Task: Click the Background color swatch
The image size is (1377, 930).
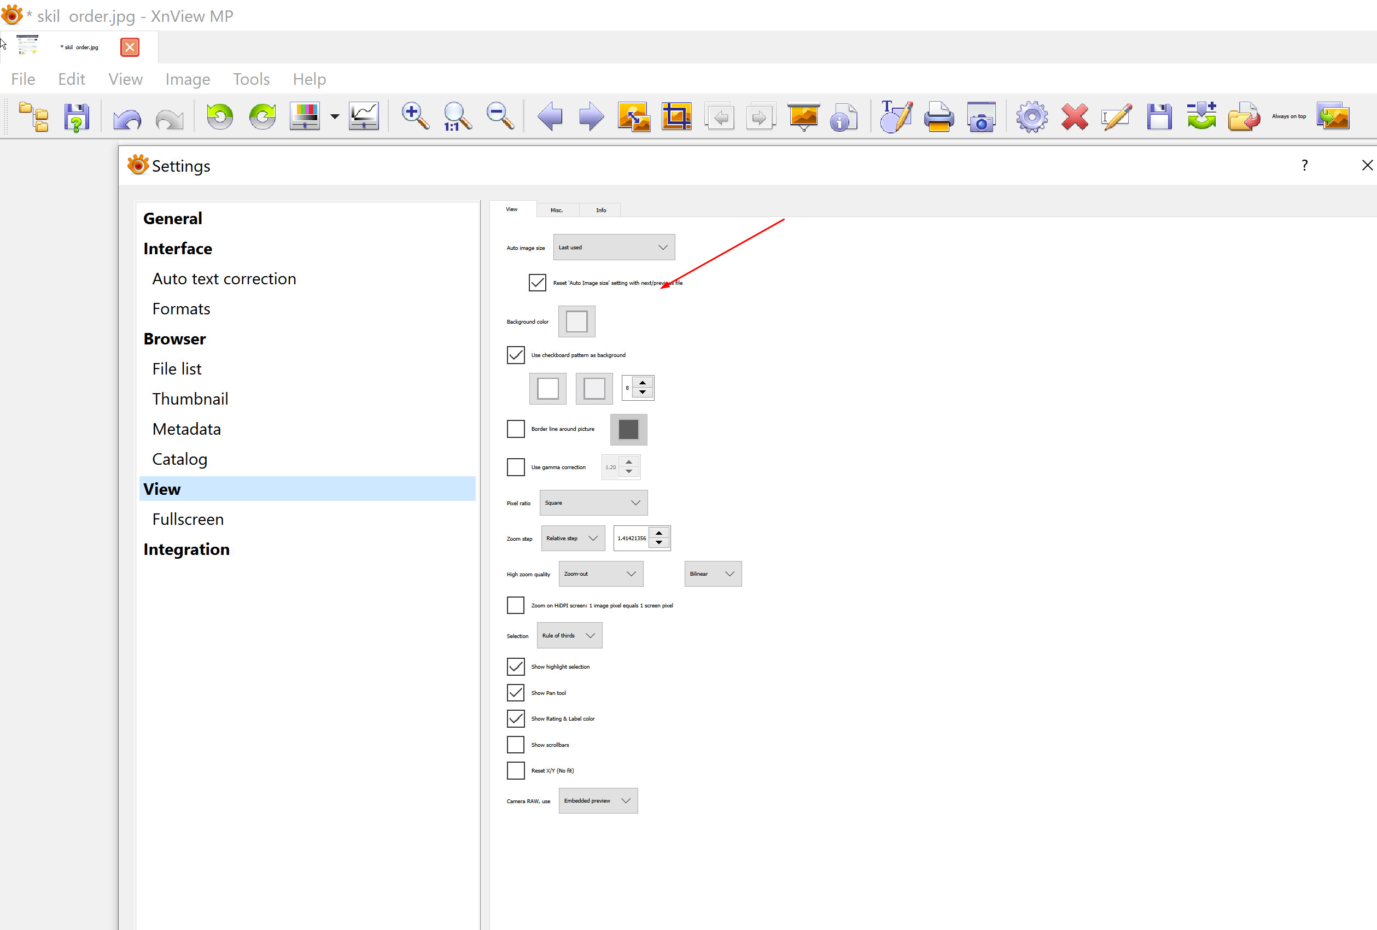Action: [576, 321]
